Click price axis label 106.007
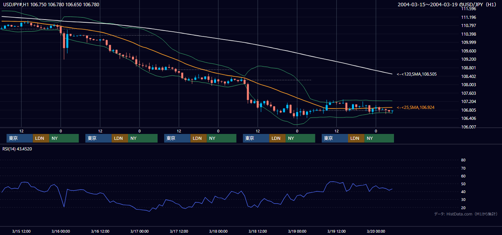 tap(469, 127)
